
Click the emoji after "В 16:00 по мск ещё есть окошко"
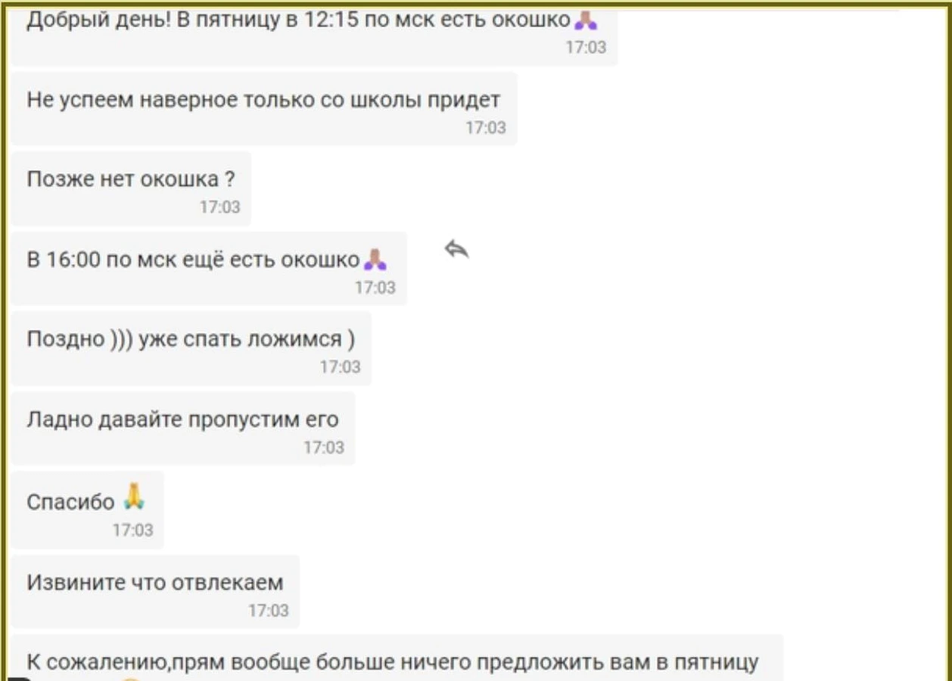point(375,260)
